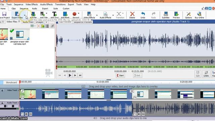Click the Buy Online icon

click(199, 14)
